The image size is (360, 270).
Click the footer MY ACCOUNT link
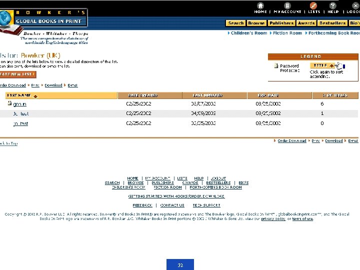coord(157,178)
